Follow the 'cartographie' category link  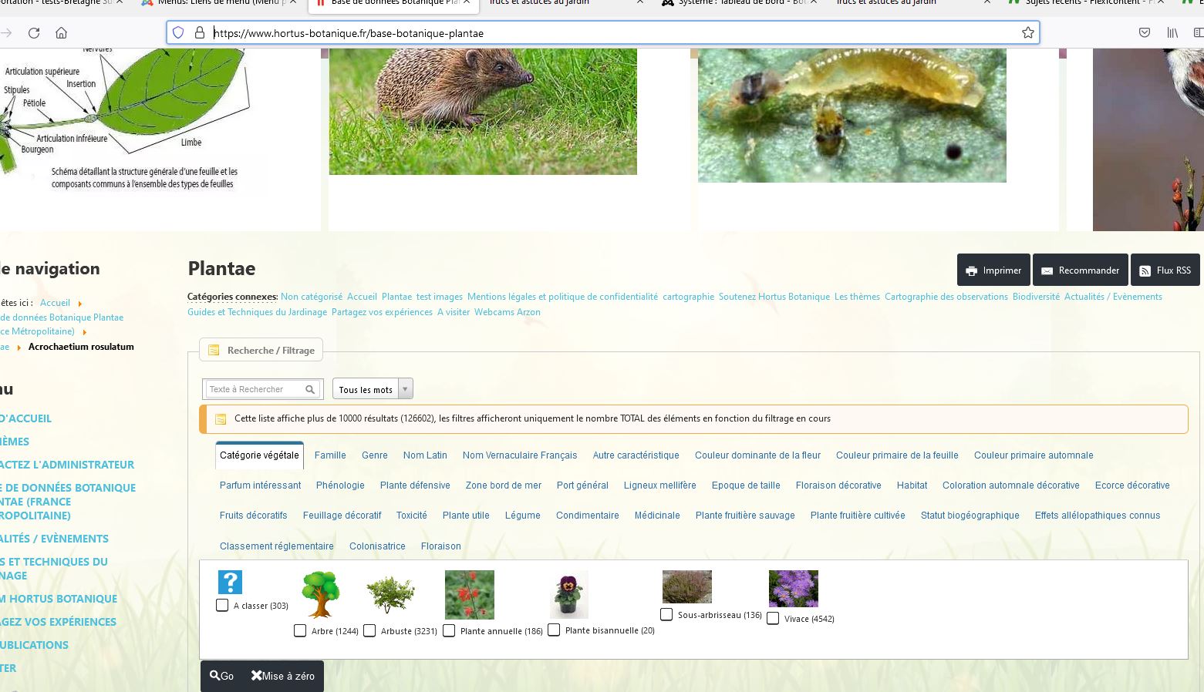click(x=688, y=297)
